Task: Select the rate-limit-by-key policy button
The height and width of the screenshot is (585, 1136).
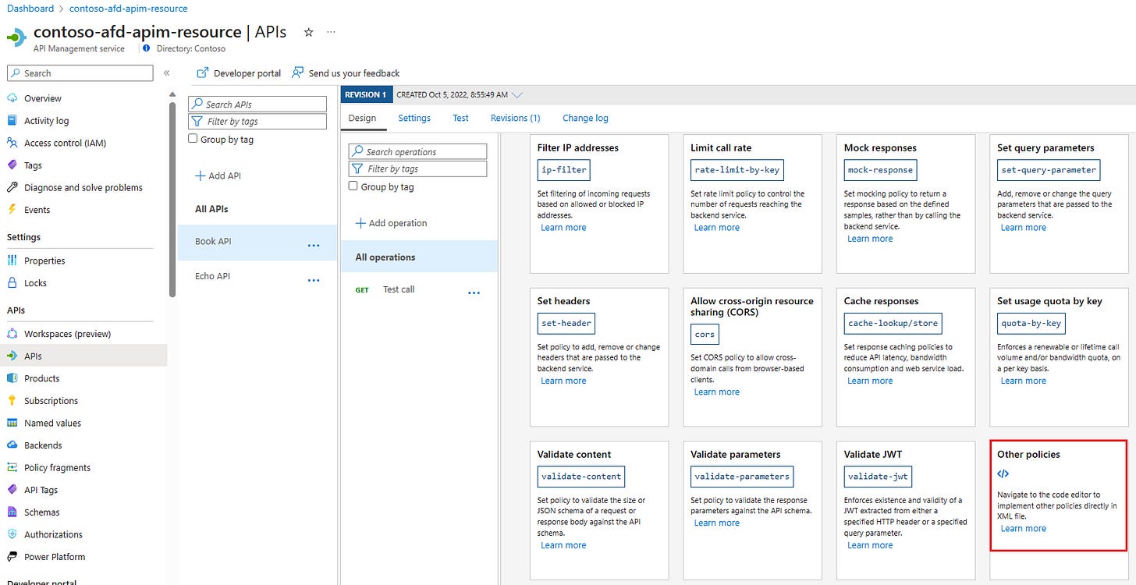Action: [x=737, y=169]
